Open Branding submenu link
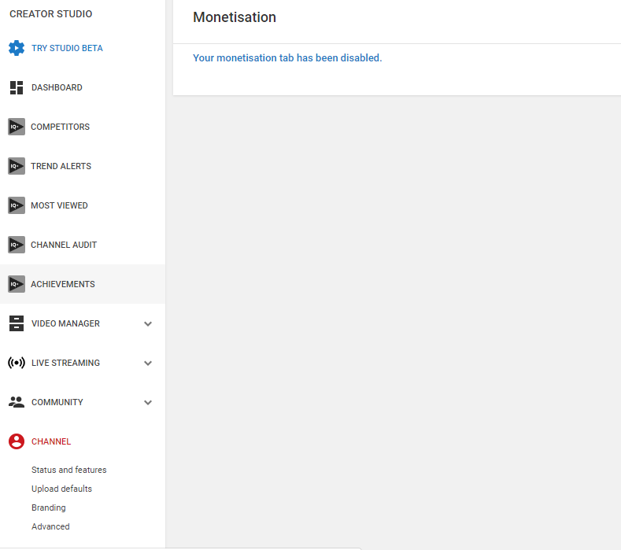Screen dimensions: 621x550 click(x=48, y=508)
